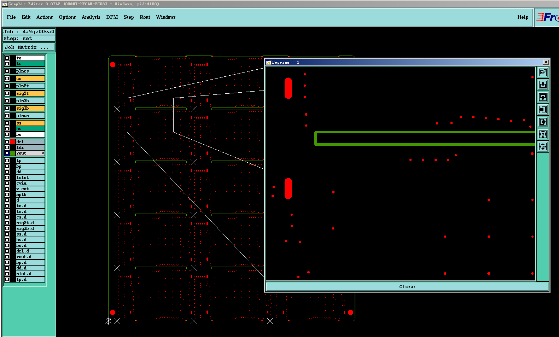Enable the 'v-cut' layer checkbox

(x=7, y=189)
